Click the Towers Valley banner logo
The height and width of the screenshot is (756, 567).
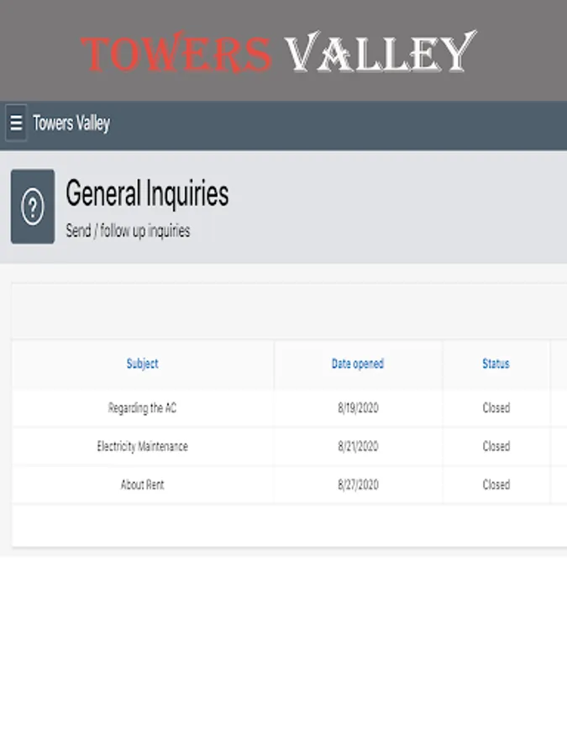click(279, 51)
